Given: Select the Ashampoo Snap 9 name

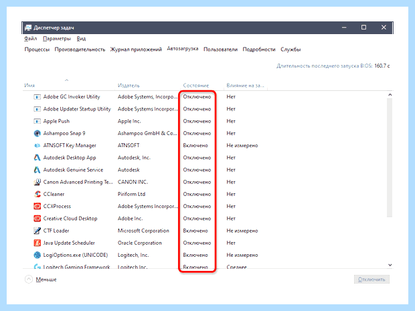Looking at the screenshot, I should tap(64, 133).
